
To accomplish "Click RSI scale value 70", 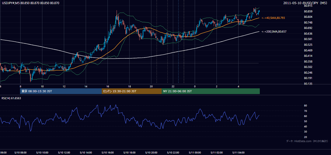I will (306, 111).
